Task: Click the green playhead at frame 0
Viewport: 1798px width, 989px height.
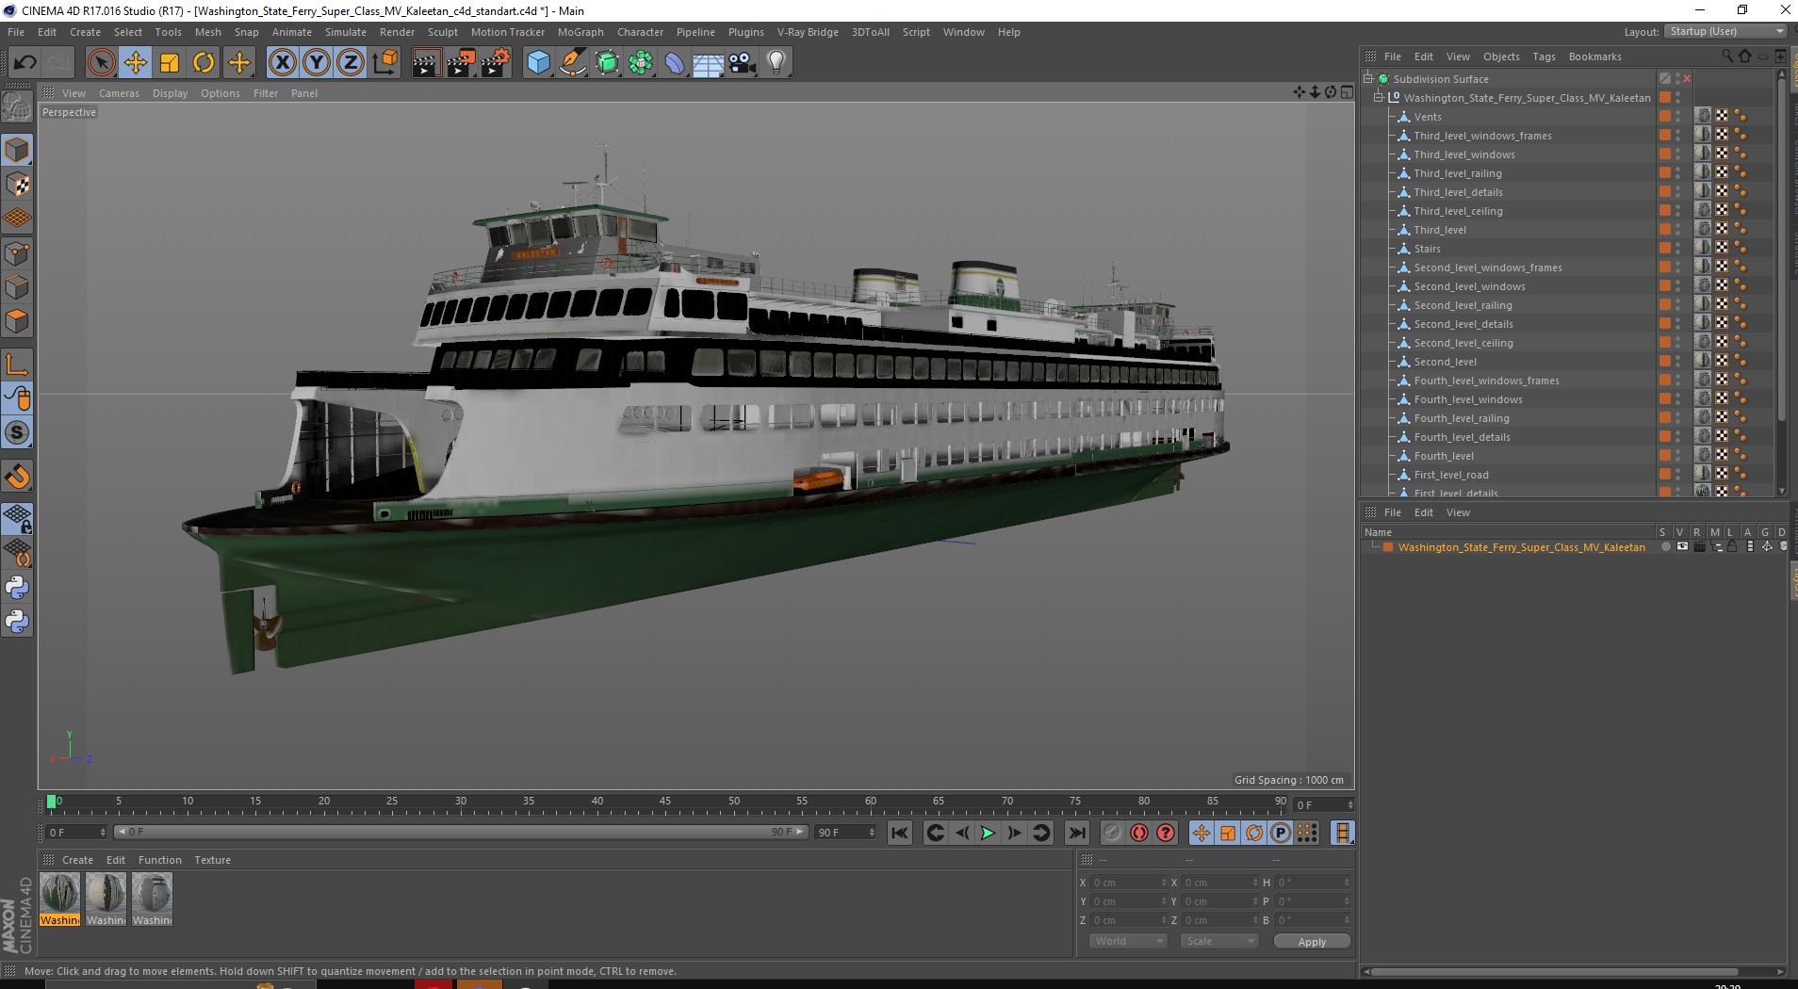Action: [x=51, y=803]
